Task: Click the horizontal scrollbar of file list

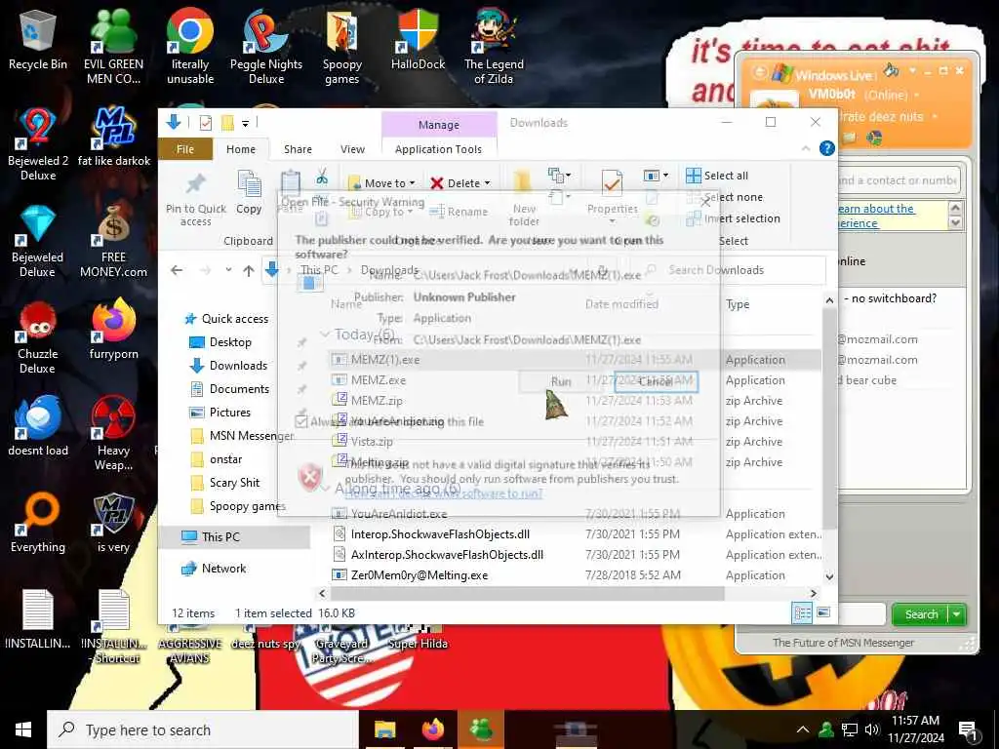Action: [527, 593]
